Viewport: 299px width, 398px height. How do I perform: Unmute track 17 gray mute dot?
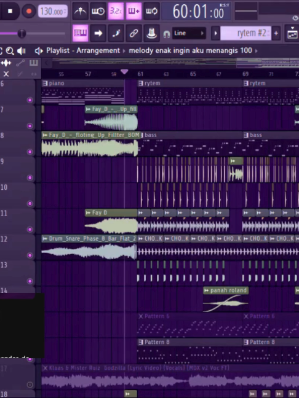click(x=30, y=385)
